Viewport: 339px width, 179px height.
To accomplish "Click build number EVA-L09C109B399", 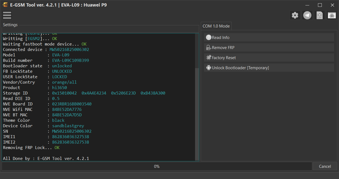I will [x=70, y=60].
